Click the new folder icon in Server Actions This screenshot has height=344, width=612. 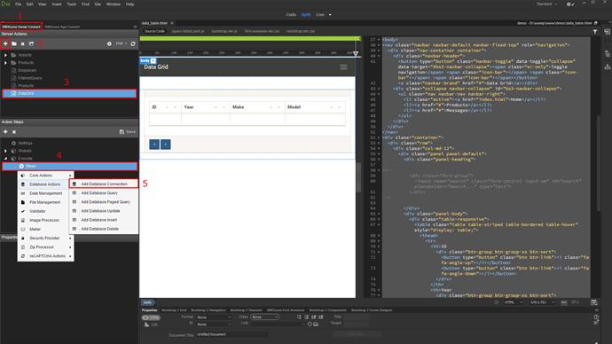14,43
